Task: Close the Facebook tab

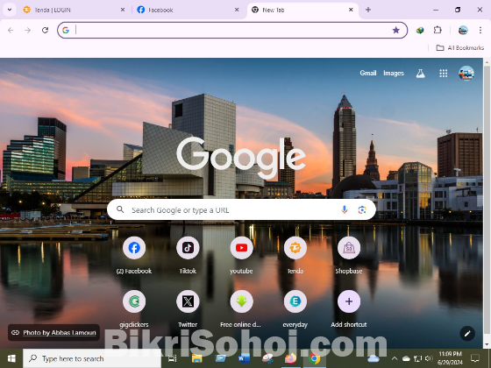Action: click(237, 10)
